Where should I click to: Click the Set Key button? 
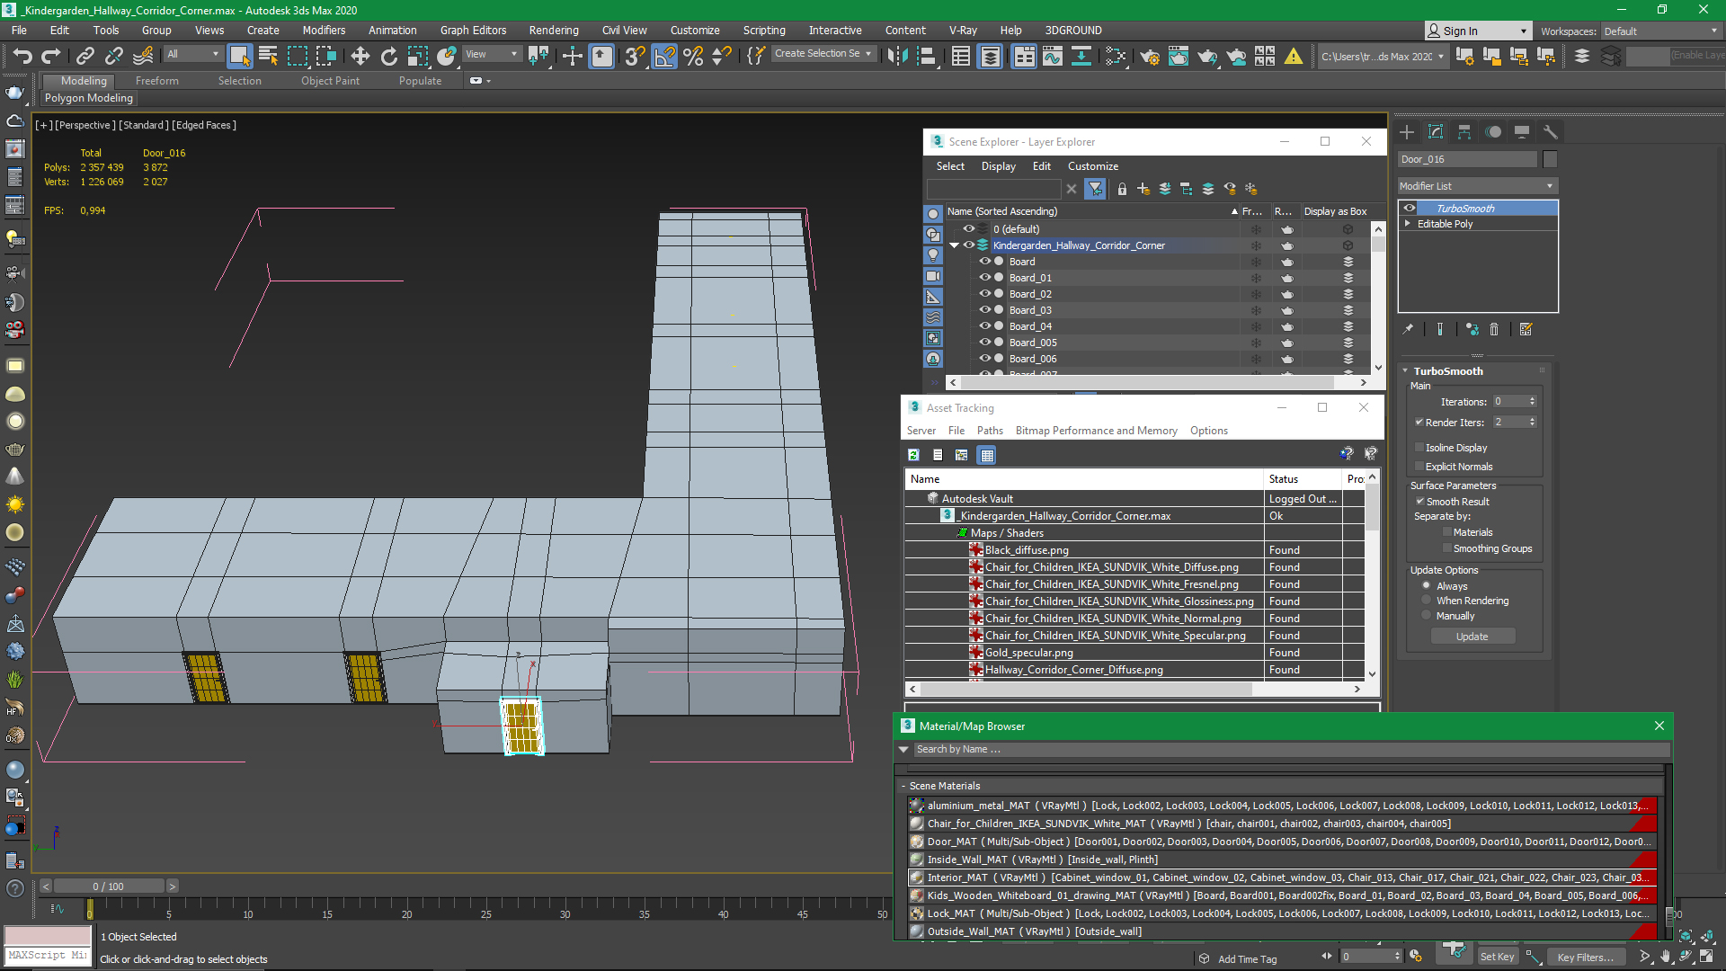[x=1497, y=957]
